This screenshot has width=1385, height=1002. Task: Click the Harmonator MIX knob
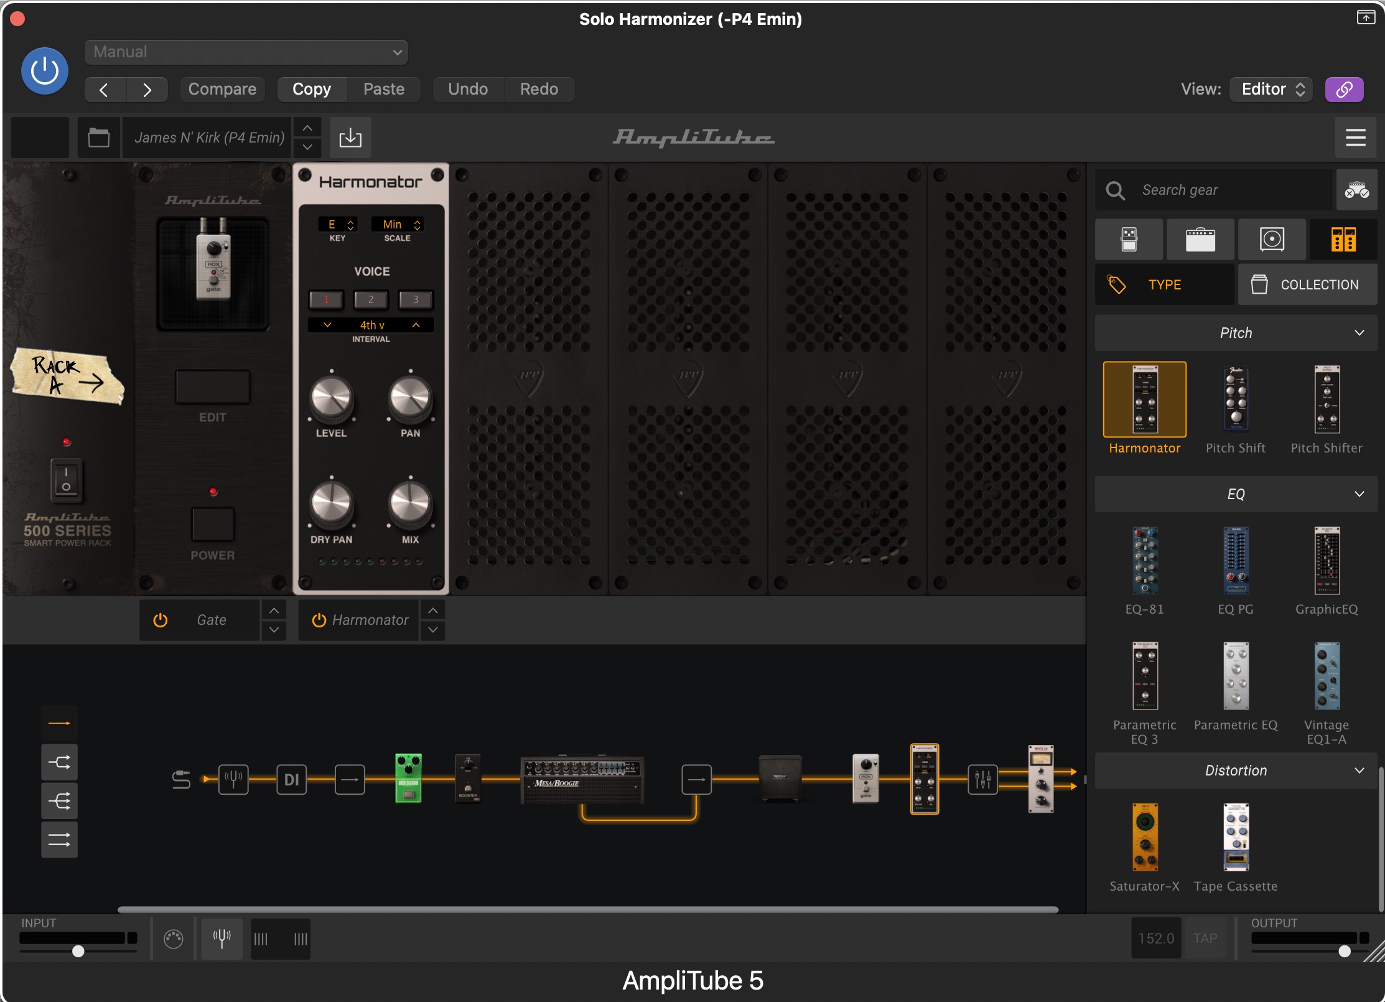(410, 503)
